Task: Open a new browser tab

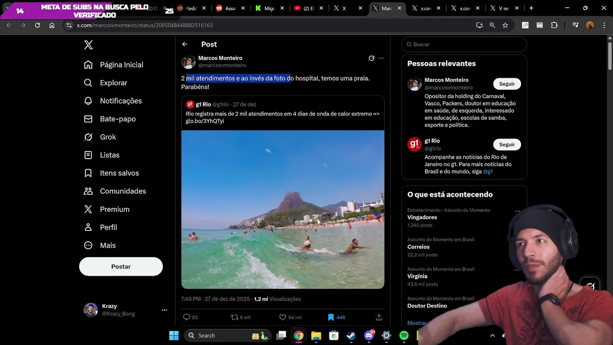Action: pos(531,8)
